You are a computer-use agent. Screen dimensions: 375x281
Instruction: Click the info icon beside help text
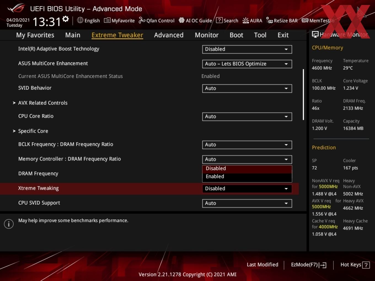tap(9, 224)
